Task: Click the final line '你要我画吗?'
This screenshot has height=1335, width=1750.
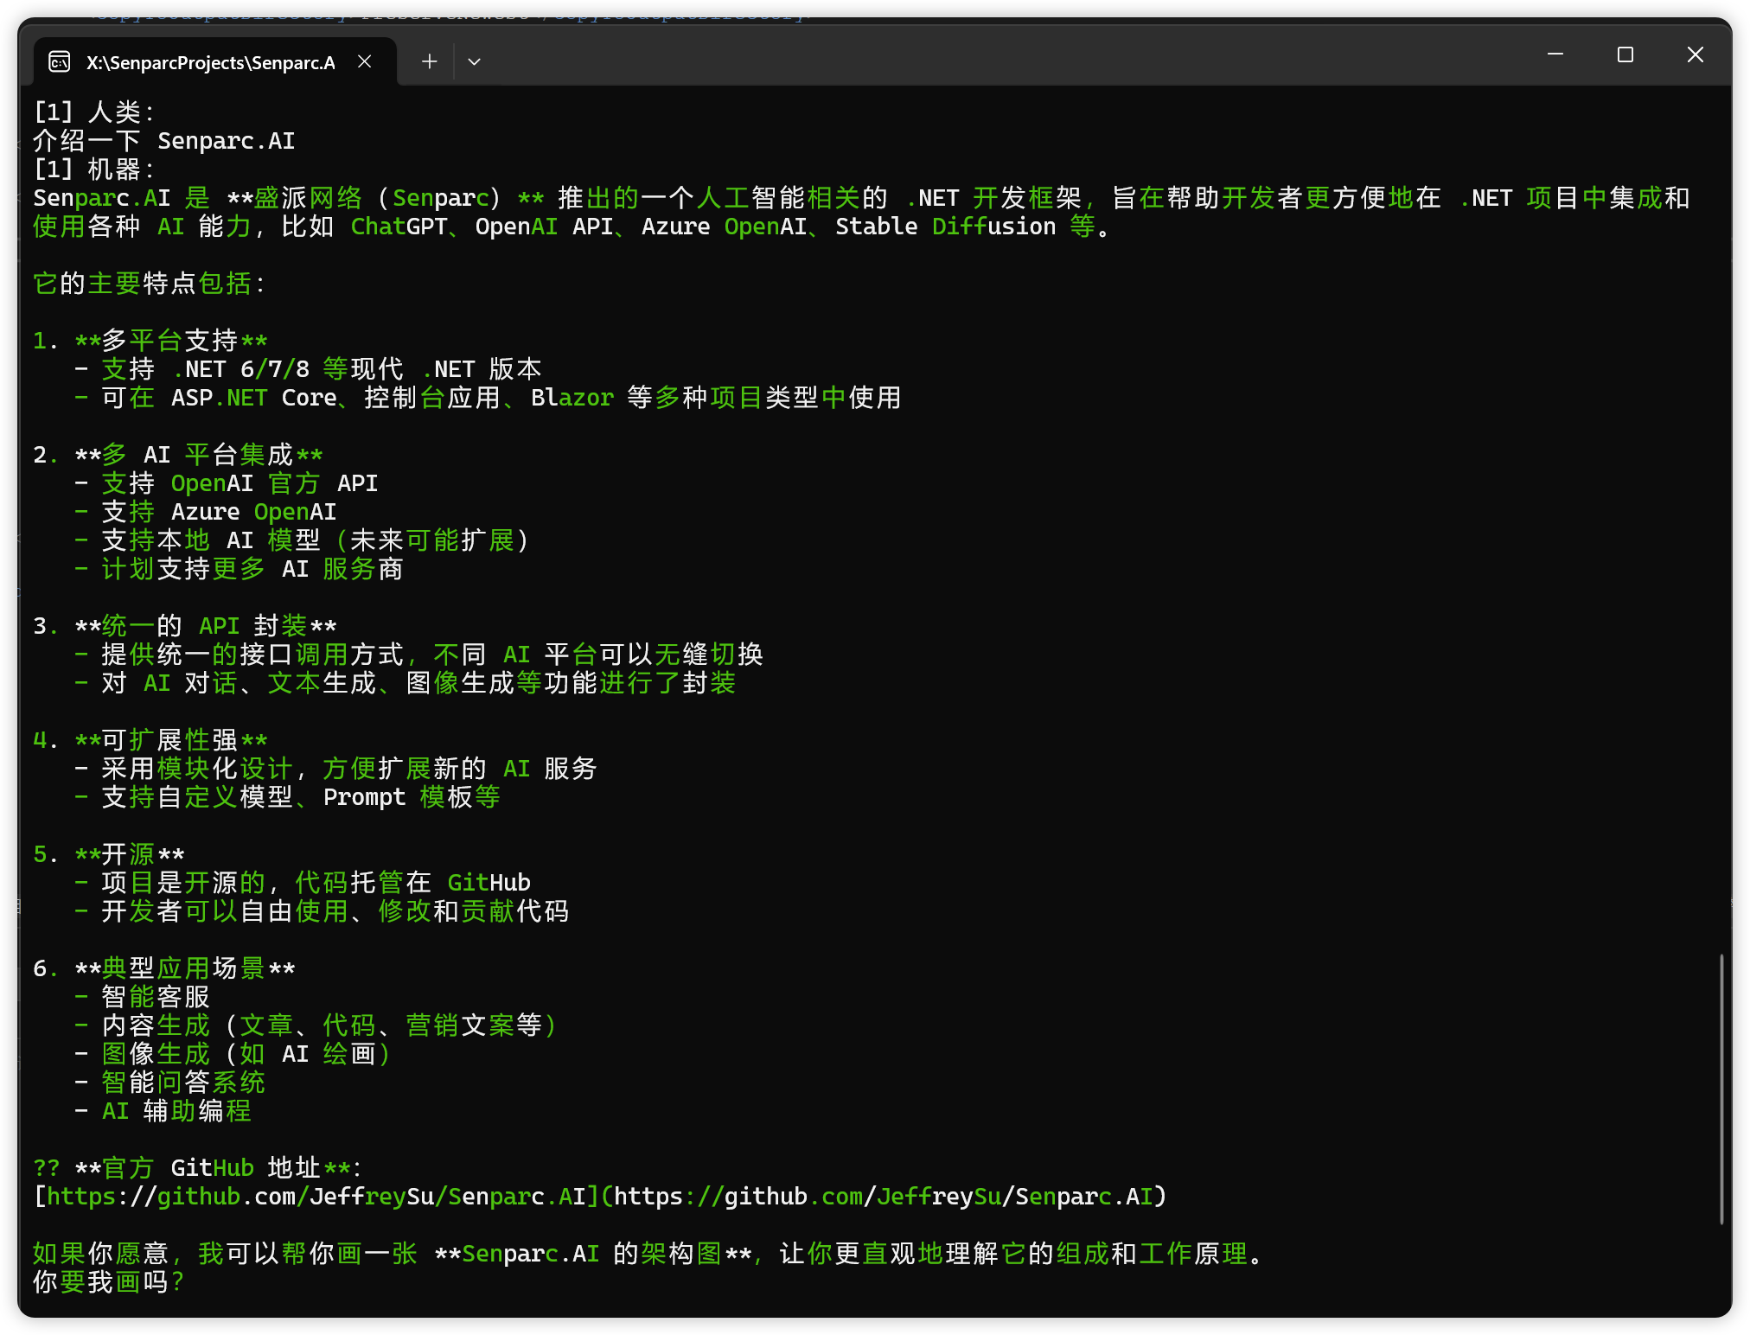Action: pyautogui.click(x=109, y=1282)
